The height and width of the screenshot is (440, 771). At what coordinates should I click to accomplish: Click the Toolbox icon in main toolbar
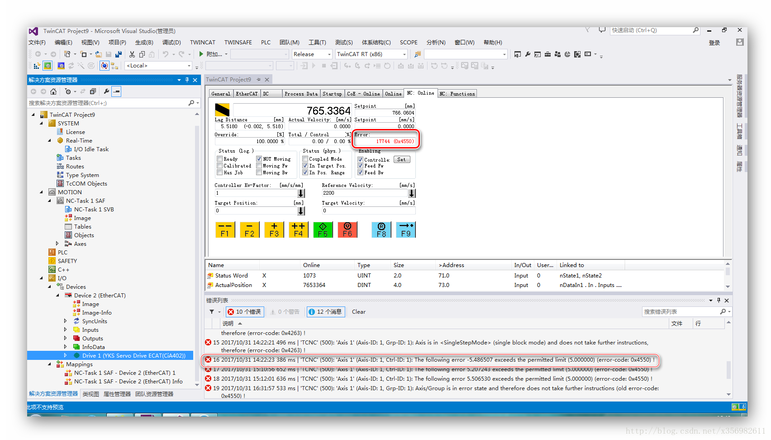(x=547, y=54)
